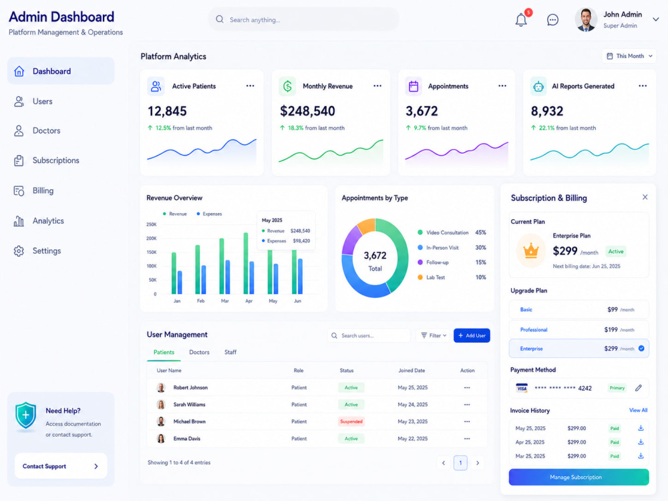Open the Filter dropdown in User Management
This screenshot has width=668, height=501.
pos(434,336)
